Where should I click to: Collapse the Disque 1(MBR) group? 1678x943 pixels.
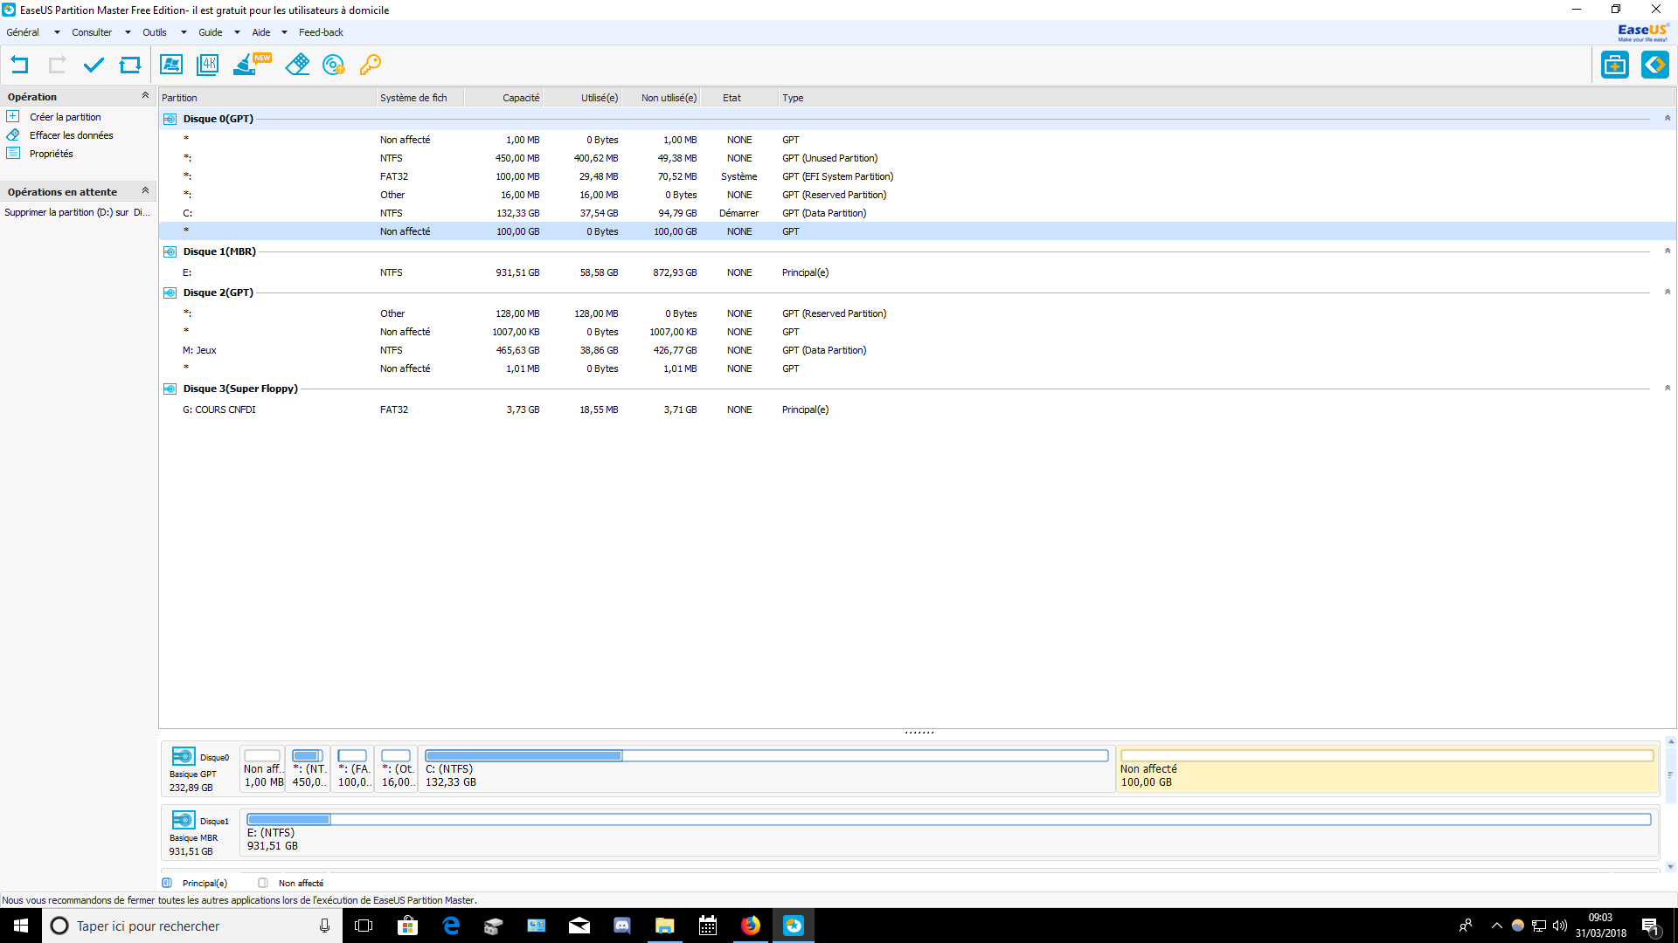1667,251
